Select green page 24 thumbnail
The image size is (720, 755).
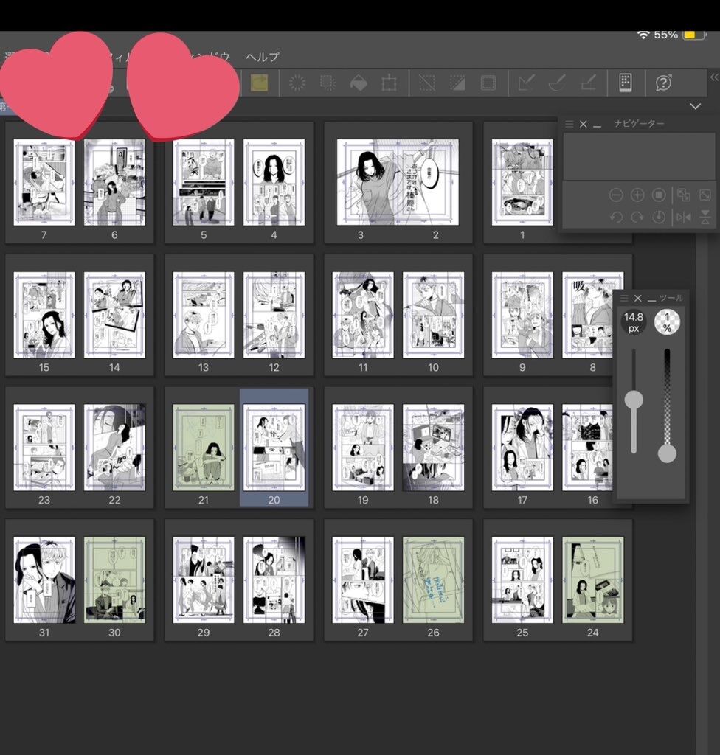[x=593, y=580]
